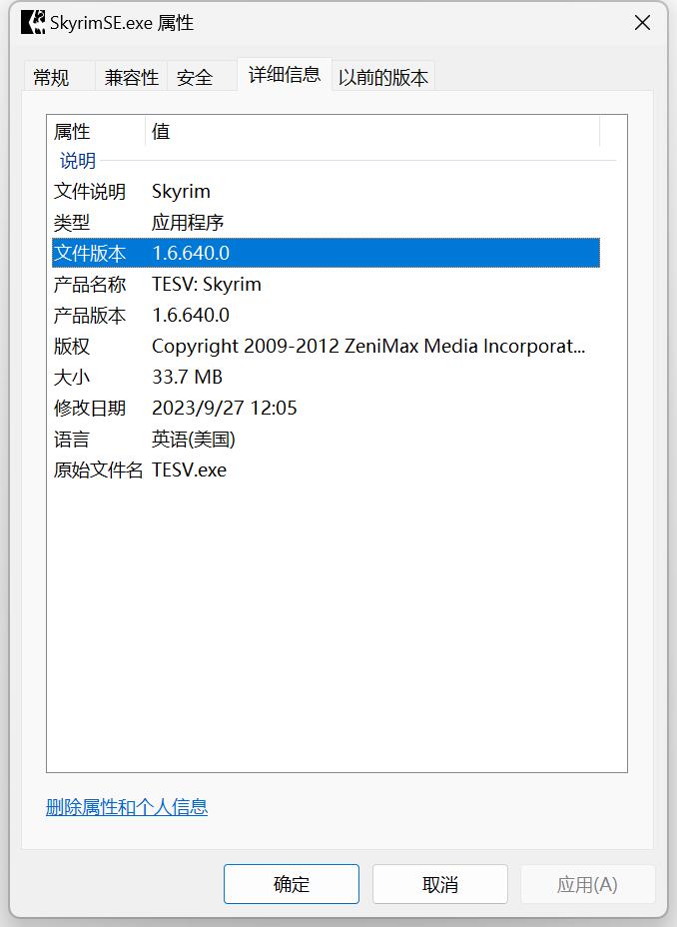Select the 语言 row label
677x927 pixels.
coord(72,440)
